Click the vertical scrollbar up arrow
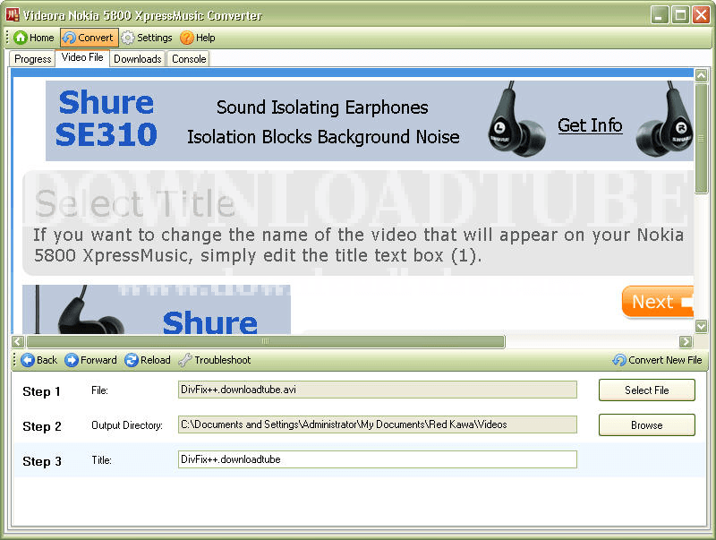 tap(701, 75)
